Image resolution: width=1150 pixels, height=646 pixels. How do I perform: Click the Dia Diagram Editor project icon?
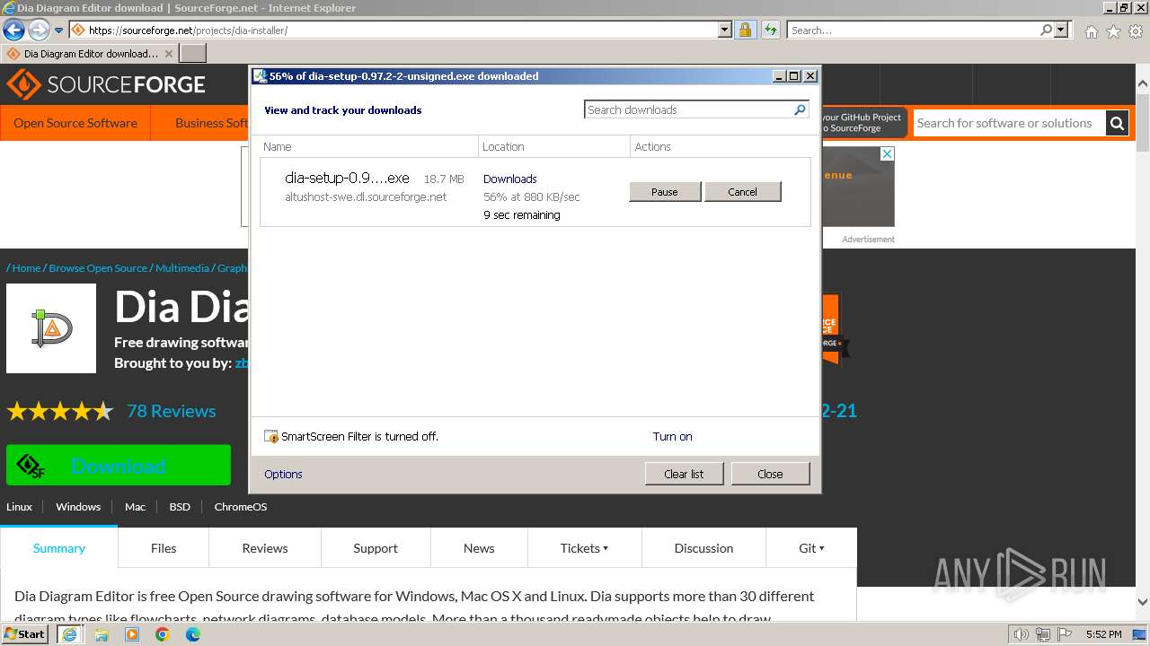pyautogui.click(x=51, y=328)
